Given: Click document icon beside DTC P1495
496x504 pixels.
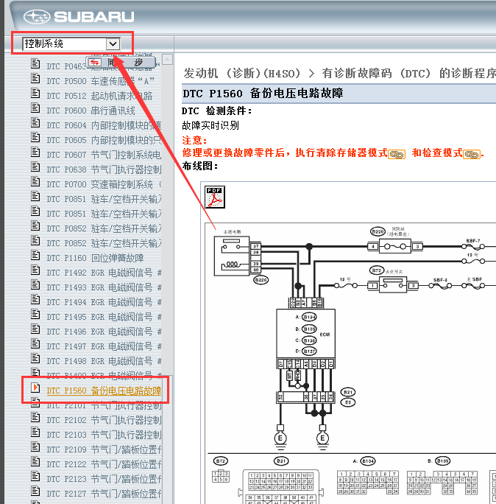Looking at the screenshot, I should (x=35, y=315).
